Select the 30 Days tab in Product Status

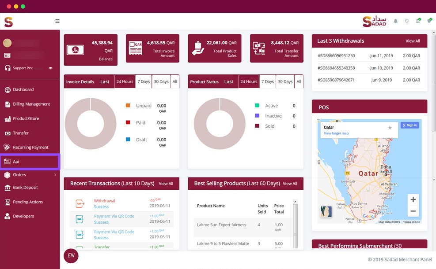(285, 81)
